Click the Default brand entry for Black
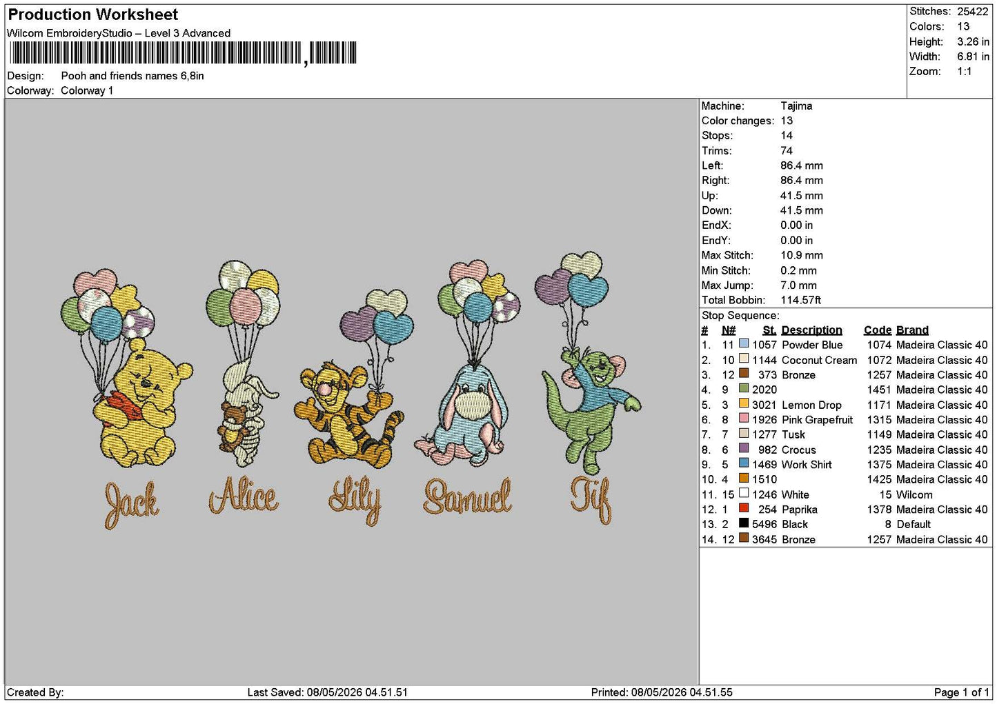Viewport: 997px width, 704px height. (x=914, y=524)
